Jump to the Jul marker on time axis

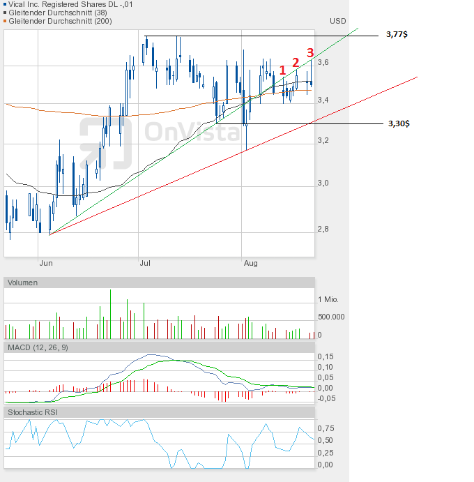click(x=145, y=263)
